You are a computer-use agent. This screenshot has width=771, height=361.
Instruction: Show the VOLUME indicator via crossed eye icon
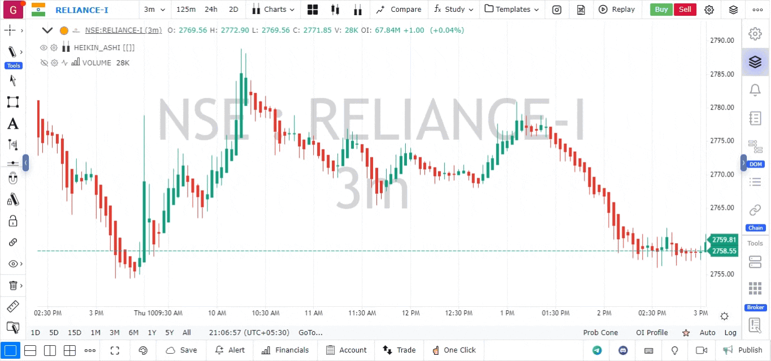44,63
